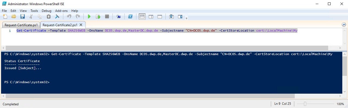Click the Open script folder icon
The width and height of the screenshot is (348, 108).
click(x=14, y=17)
